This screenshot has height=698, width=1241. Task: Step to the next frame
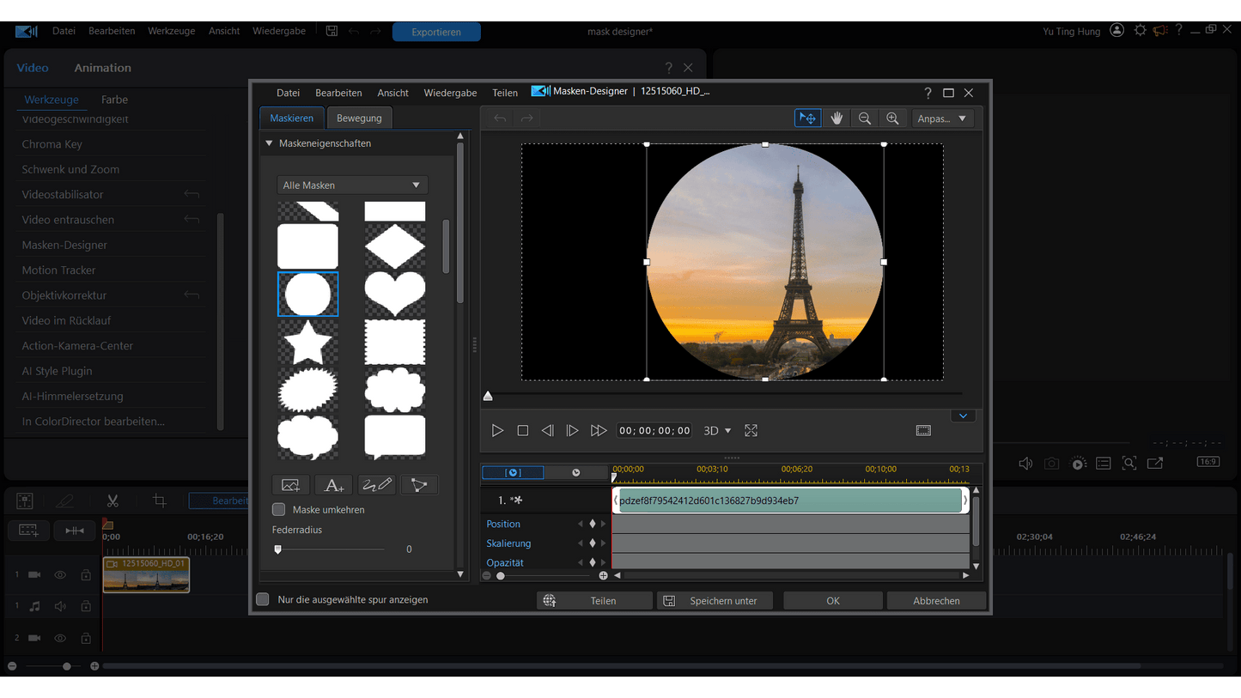(572, 431)
